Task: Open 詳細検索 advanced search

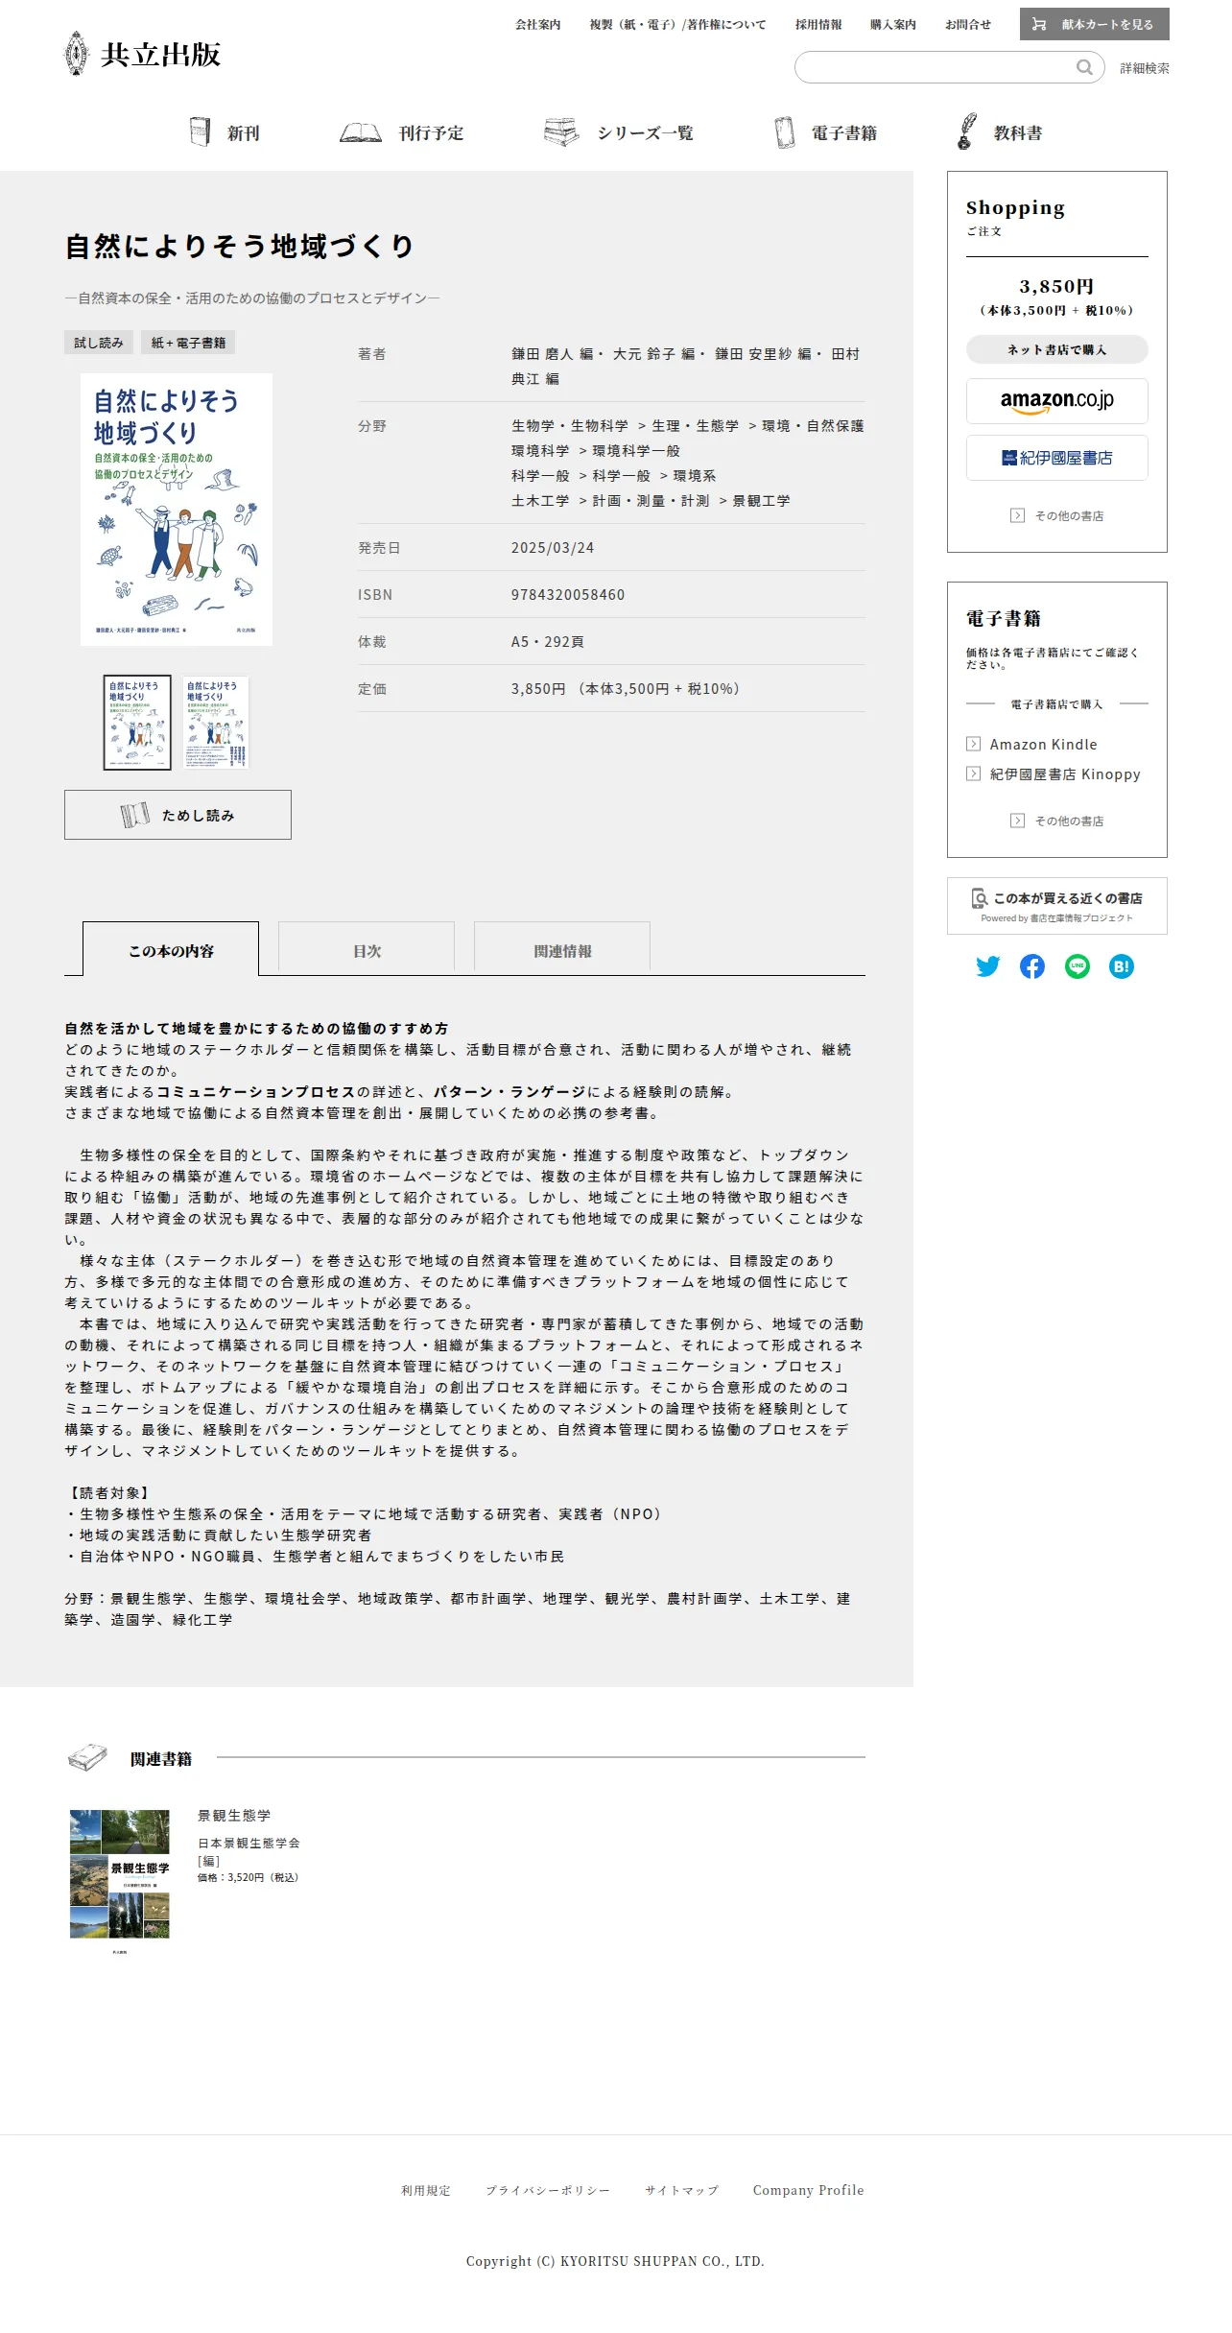Action: tap(1145, 68)
